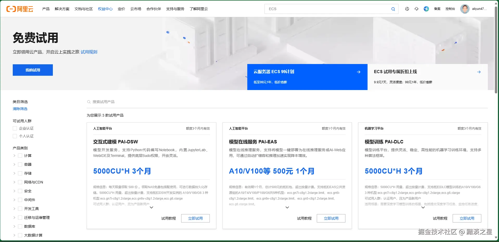Open the headset customer support icon
The height and width of the screenshot is (242, 499).
click(x=416, y=9)
